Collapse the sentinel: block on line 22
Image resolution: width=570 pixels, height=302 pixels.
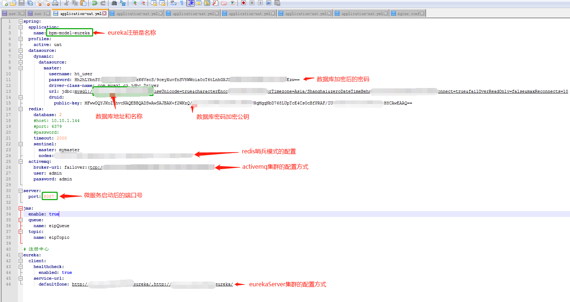[21, 144]
